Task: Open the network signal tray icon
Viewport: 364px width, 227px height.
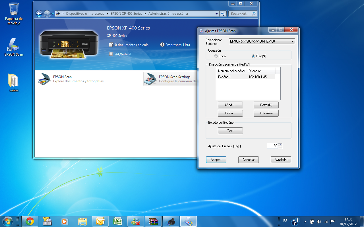Action: pos(326,221)
